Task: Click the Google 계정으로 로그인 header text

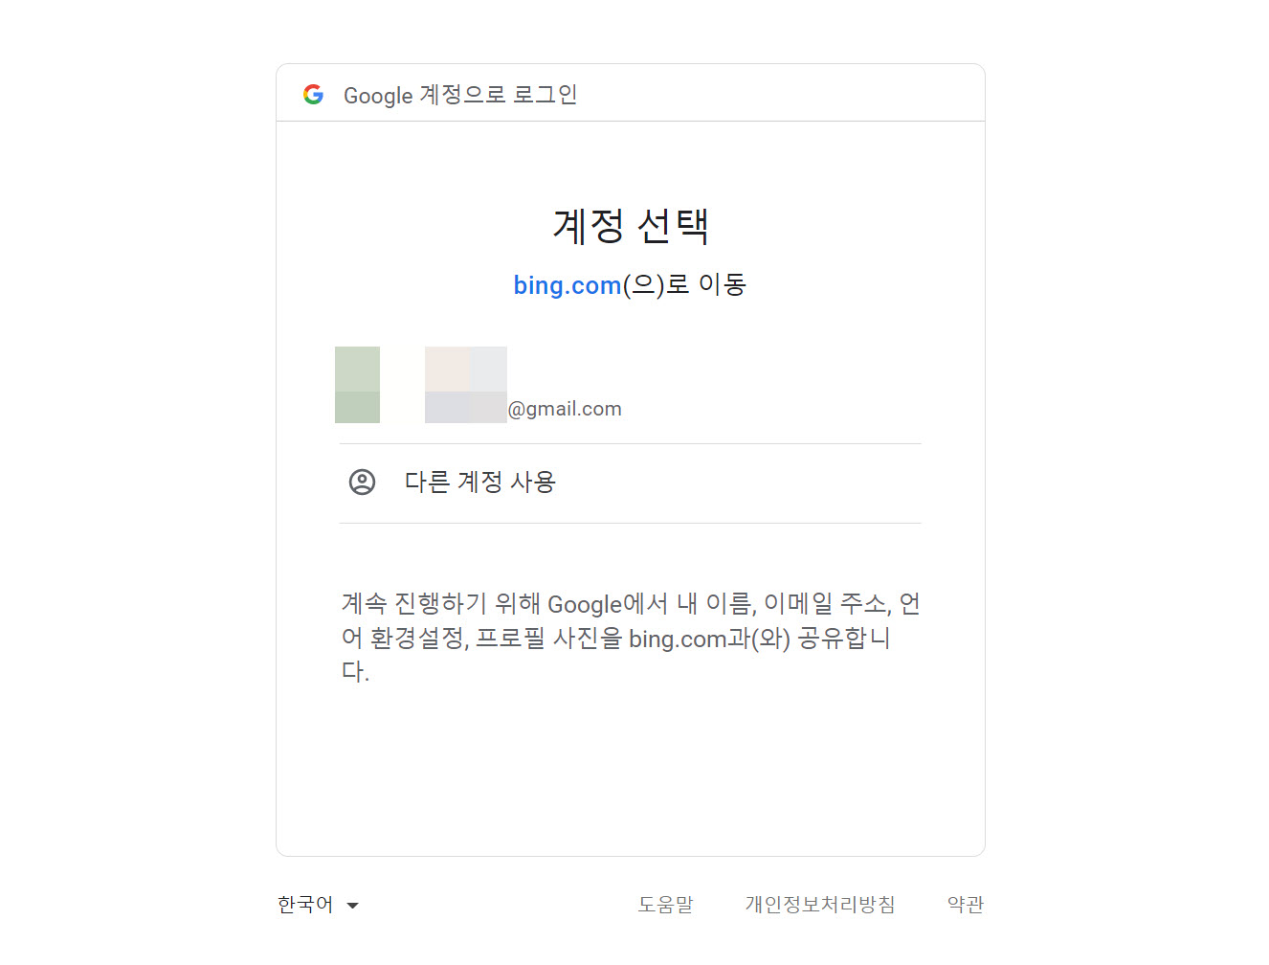Action: tap(460, 95)
